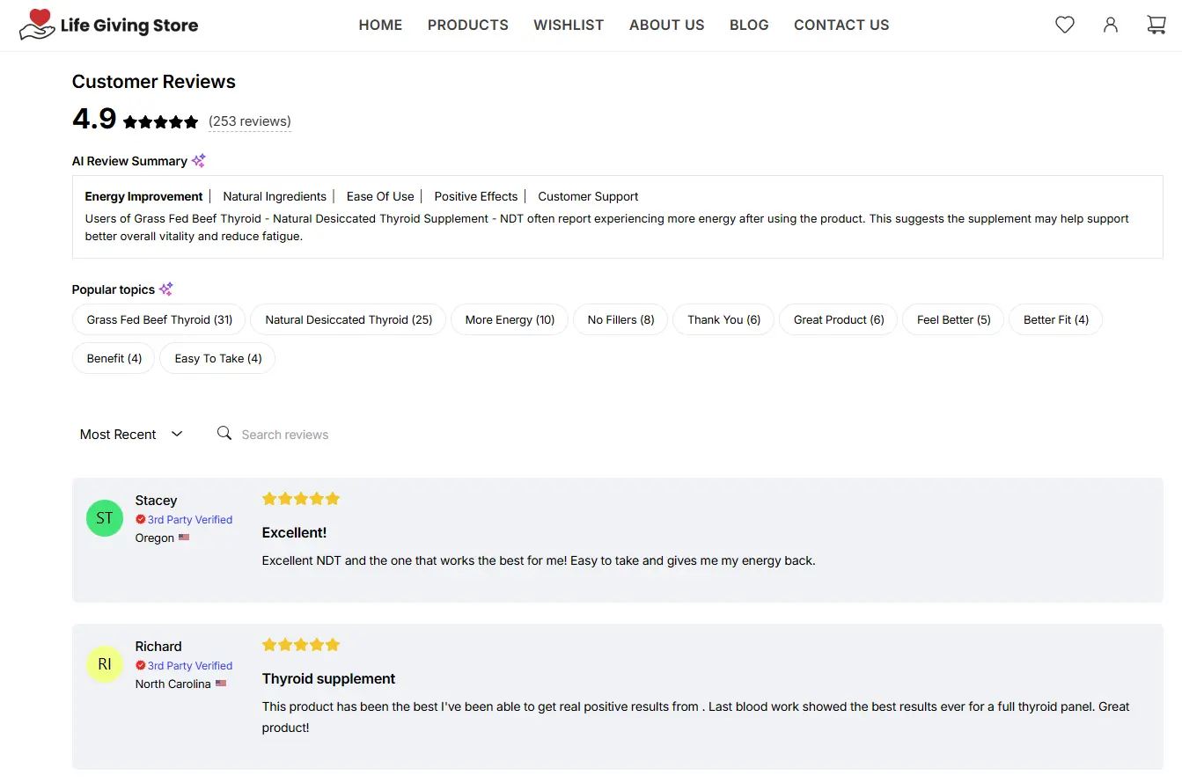Open the PRODUCTS menu item
The width and height of the screenshot is (1182, 783).
(468, 26)
